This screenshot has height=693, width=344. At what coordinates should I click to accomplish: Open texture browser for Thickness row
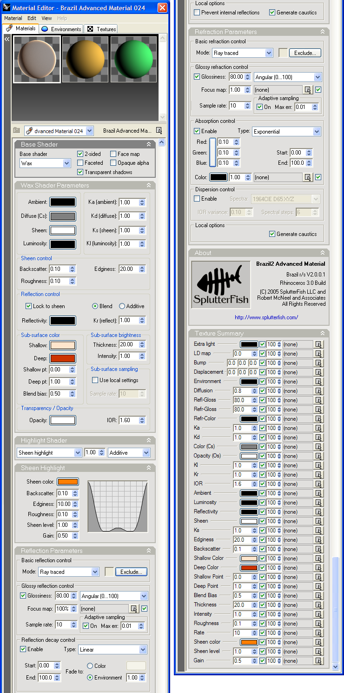(318, 605)
